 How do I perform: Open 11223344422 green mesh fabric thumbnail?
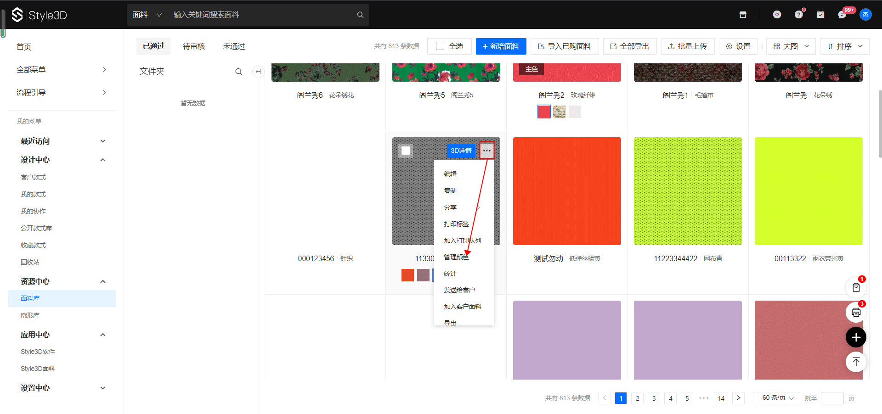point(688,191)
